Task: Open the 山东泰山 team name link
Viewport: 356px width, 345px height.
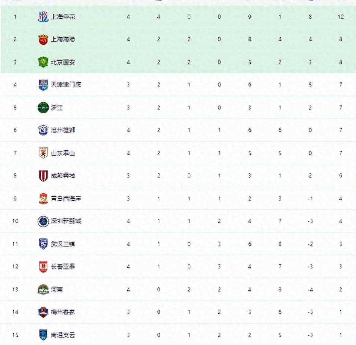Action: [63, 153]
